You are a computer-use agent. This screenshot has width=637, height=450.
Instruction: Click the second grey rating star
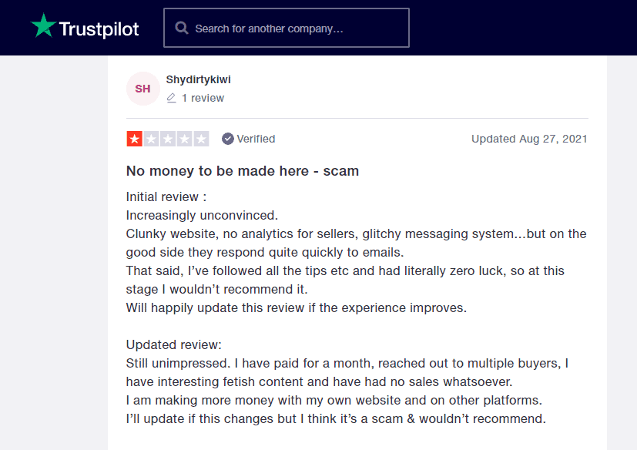pyautogui.click(x=151, y=139)
